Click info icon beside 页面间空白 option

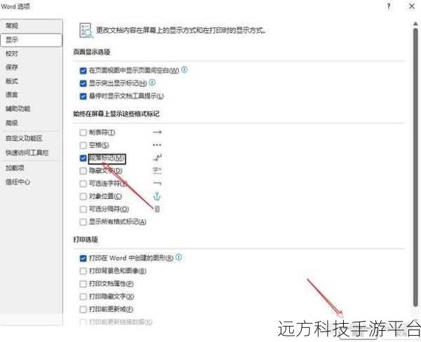(184, 70)
